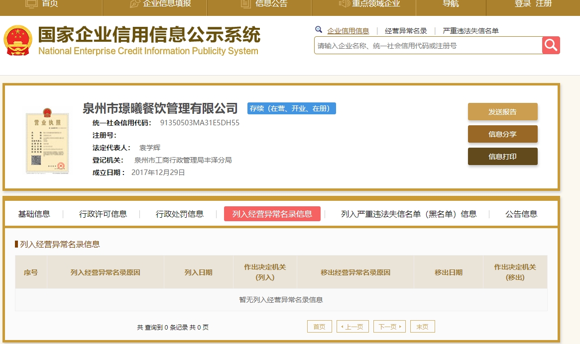Viewport: 580px width, 344px height.
Task: Jump to last page with 末页
Action: (422, 327)
